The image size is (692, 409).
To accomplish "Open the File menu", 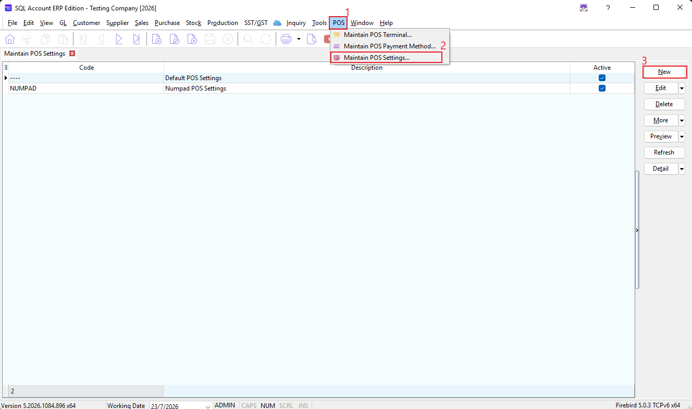I will [13, 23].
